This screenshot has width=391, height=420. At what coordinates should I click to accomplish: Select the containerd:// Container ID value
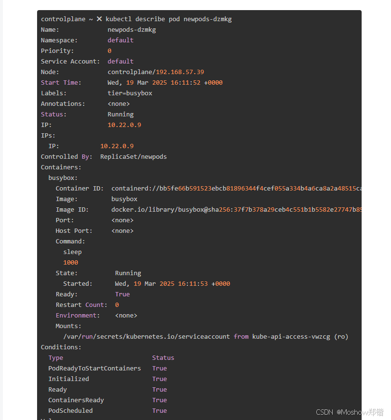click(236, 188)
